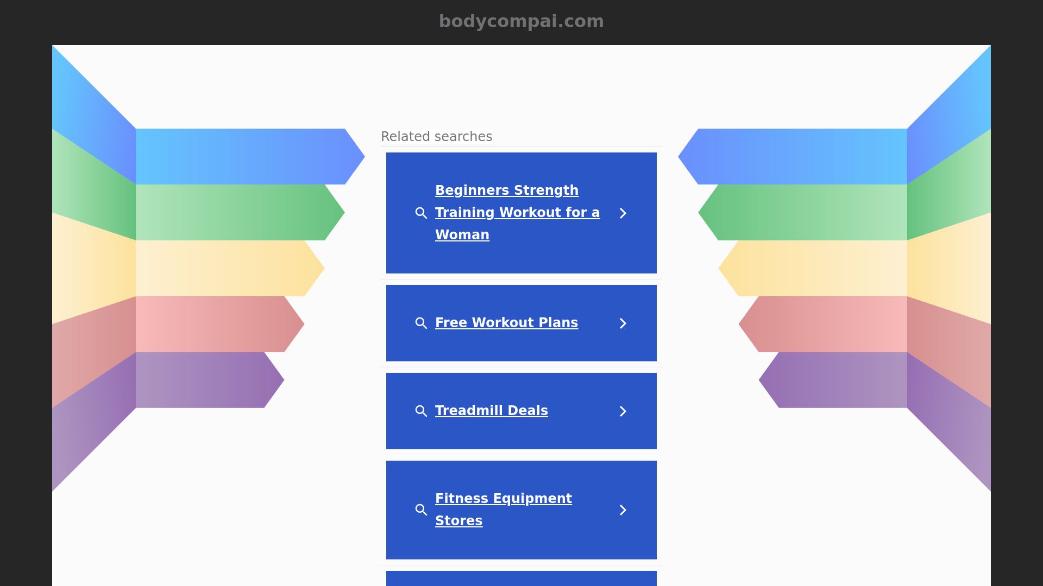Click green ribbon banner on left side

click(228, 212)
